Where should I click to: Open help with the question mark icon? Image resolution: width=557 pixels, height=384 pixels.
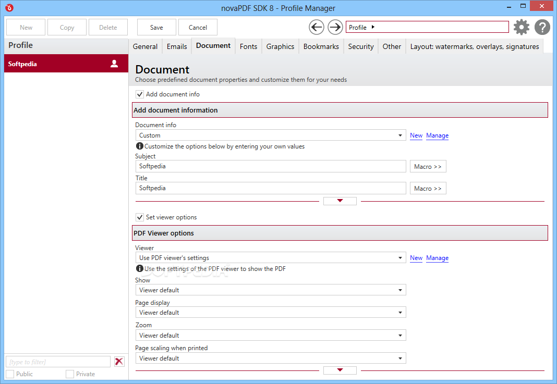coord(542,27)
